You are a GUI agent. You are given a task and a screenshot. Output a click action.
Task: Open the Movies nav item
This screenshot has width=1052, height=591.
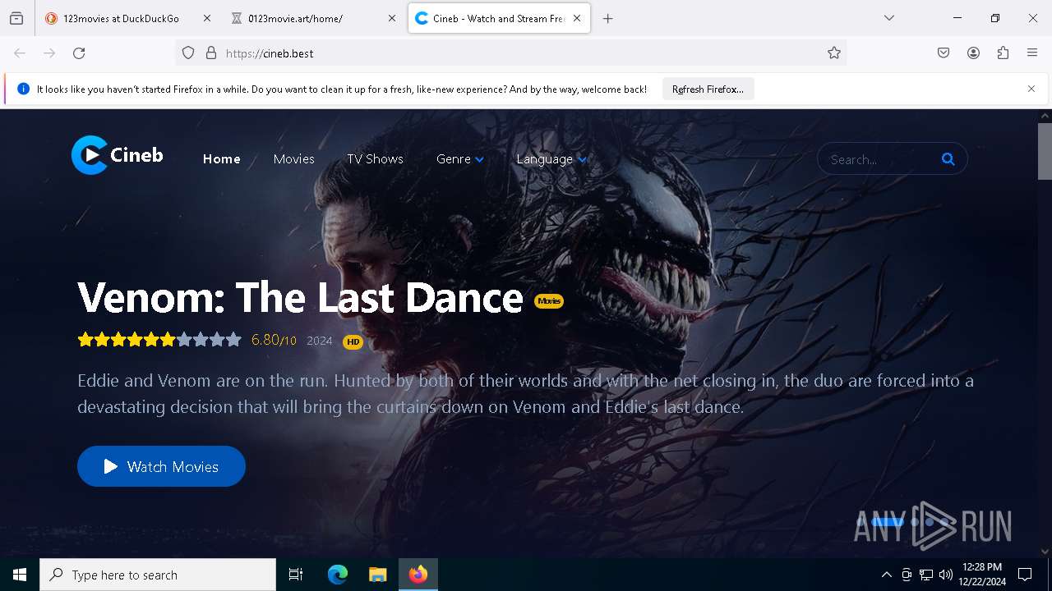(294, 159)
